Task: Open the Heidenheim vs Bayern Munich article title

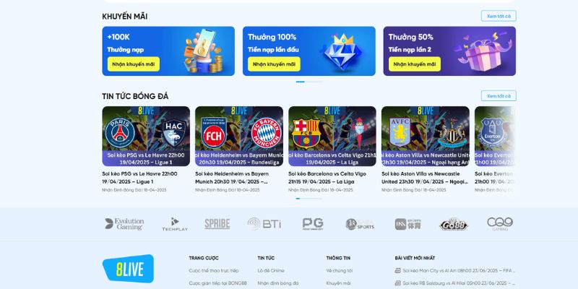Action: tap(232, 178)
